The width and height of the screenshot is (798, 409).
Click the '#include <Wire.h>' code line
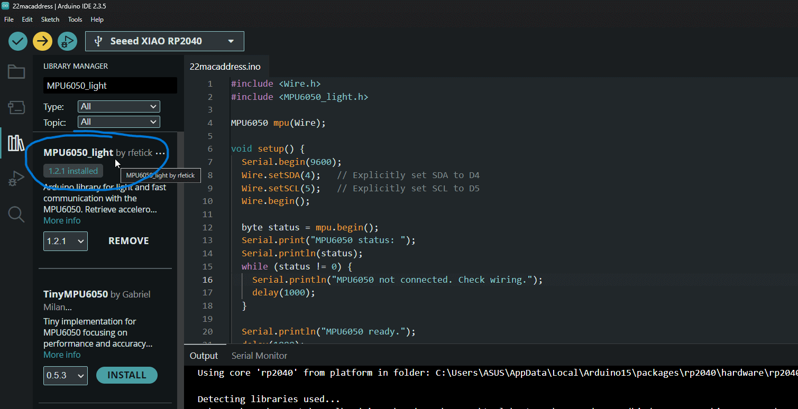[276, 83]
